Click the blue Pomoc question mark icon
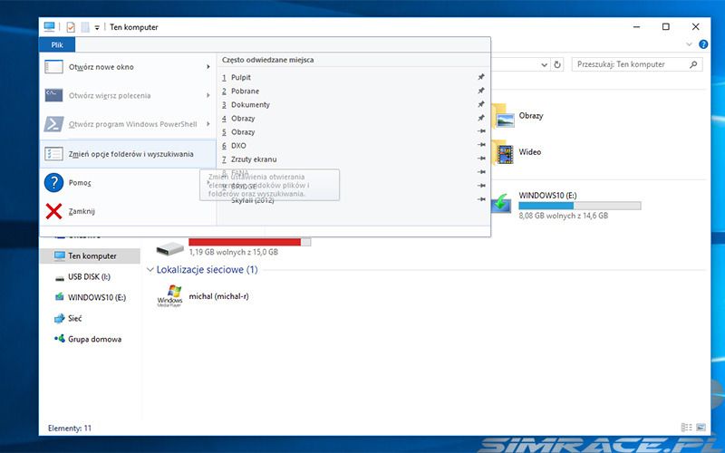The height and width of the screenshot is (453, 725). coord(54,182)
